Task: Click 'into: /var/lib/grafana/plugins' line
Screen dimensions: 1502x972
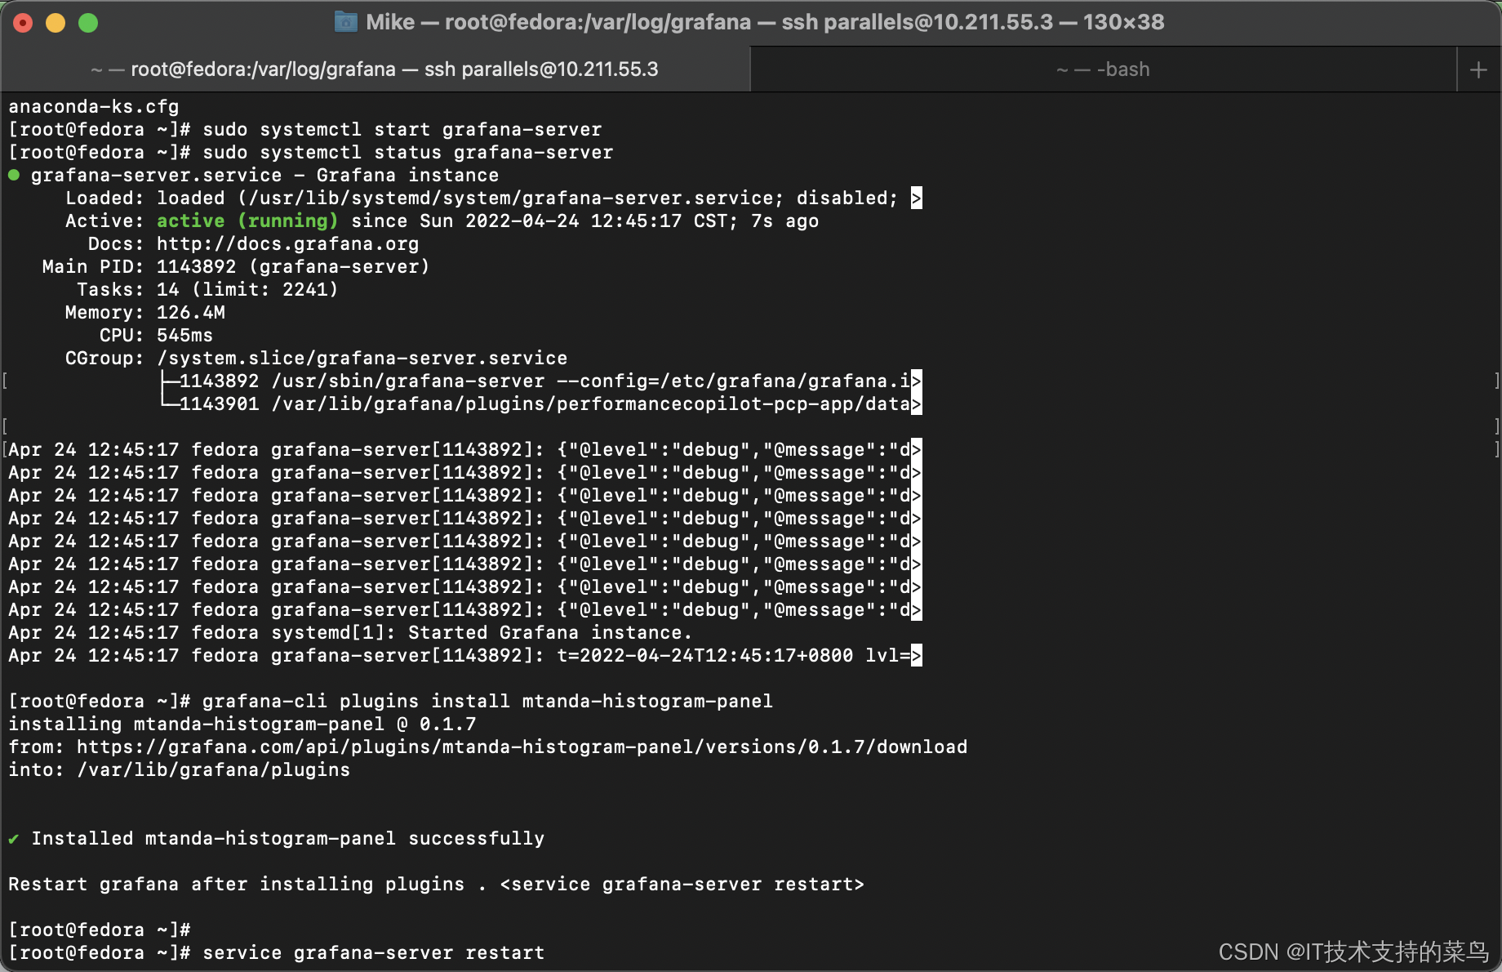Action: (x=179, y=769)
